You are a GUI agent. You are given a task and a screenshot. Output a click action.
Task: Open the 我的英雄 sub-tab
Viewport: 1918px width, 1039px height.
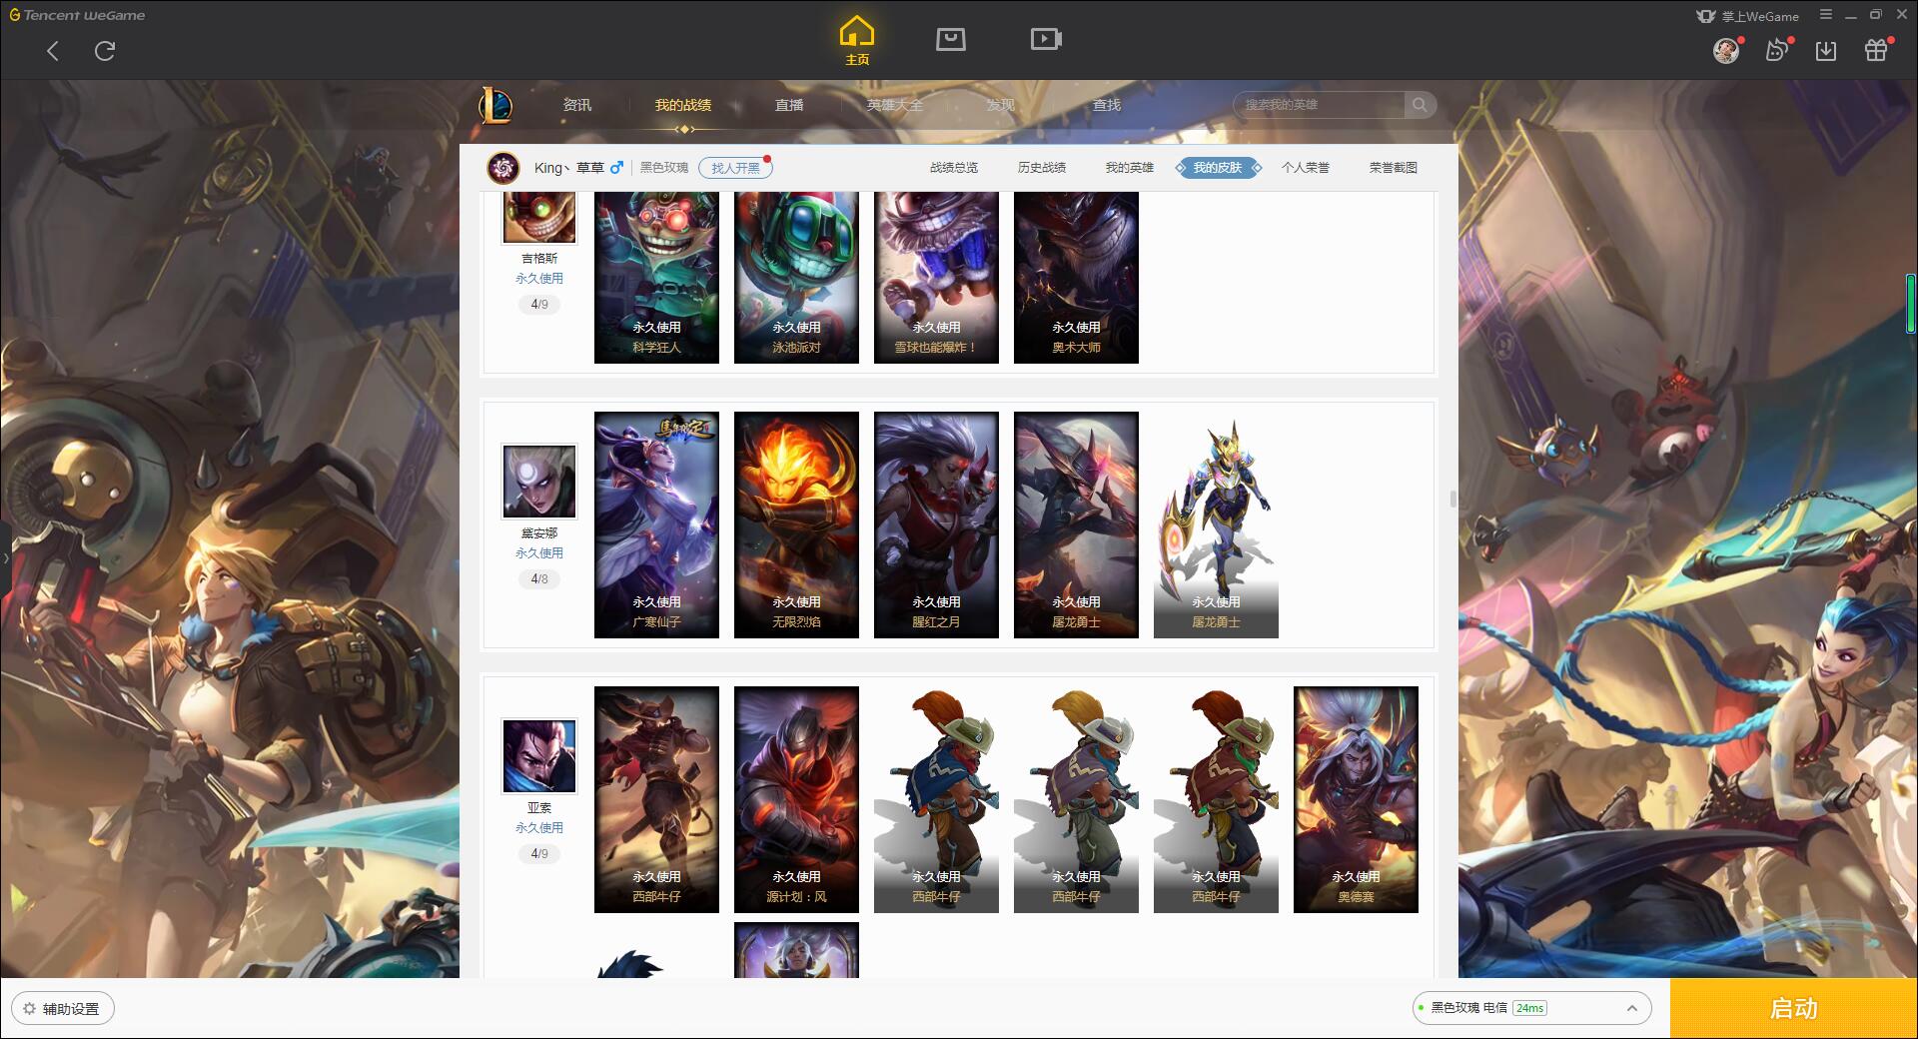point(1130,168)
